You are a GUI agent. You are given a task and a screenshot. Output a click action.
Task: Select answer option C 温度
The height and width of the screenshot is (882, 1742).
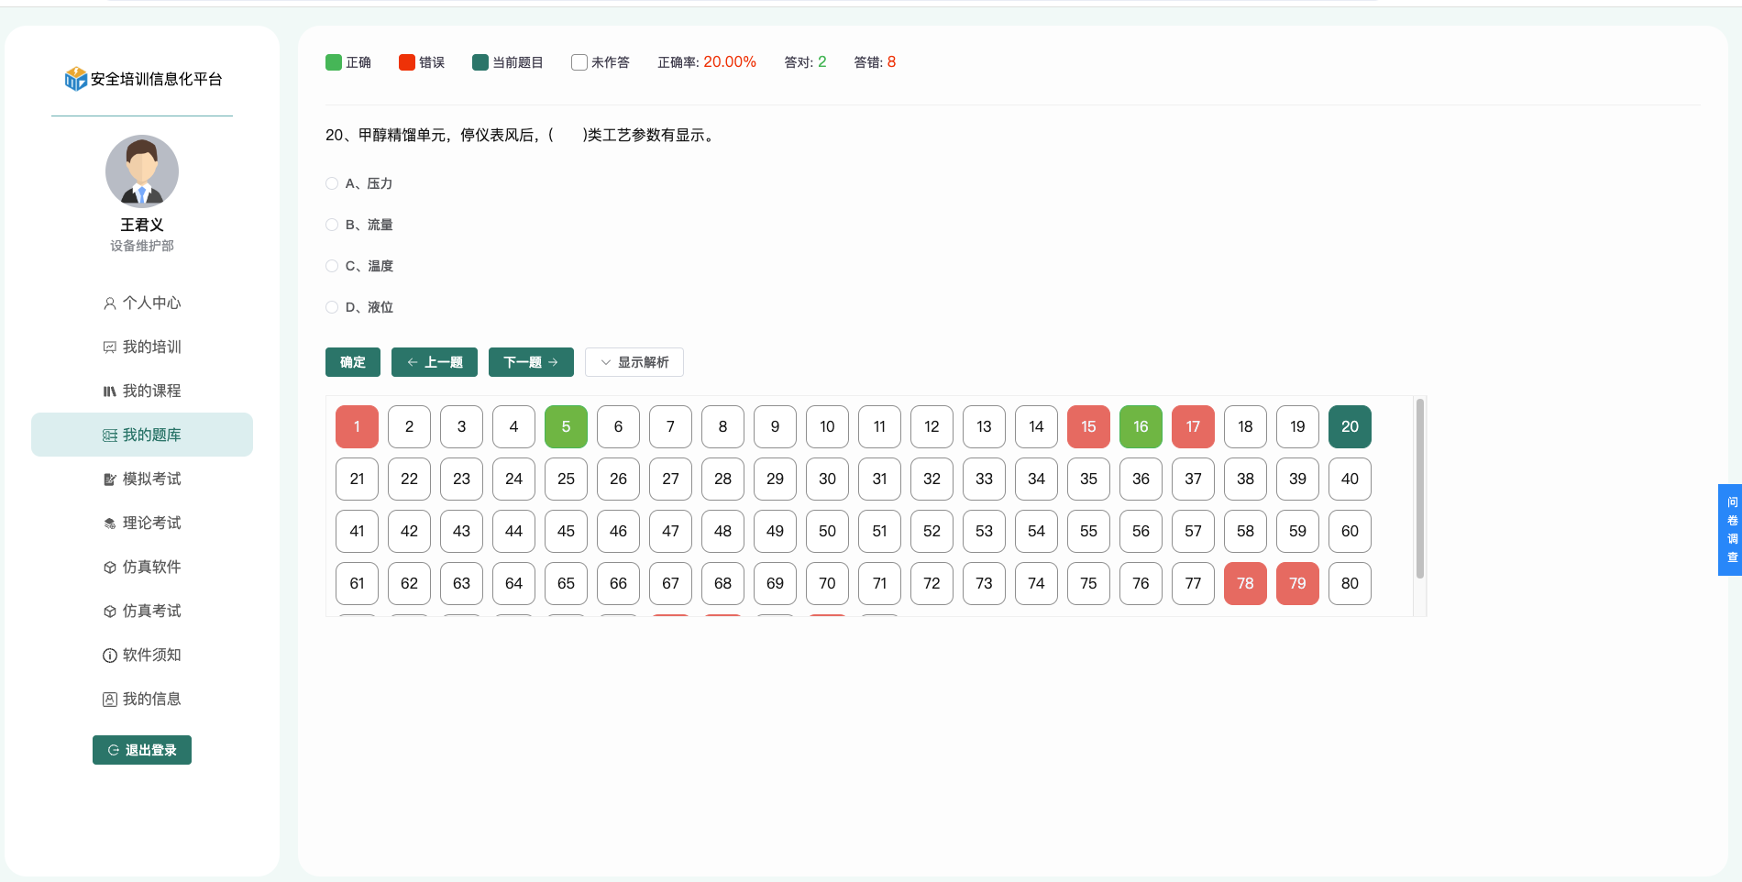pyautogui.click(x=332, y=266)
